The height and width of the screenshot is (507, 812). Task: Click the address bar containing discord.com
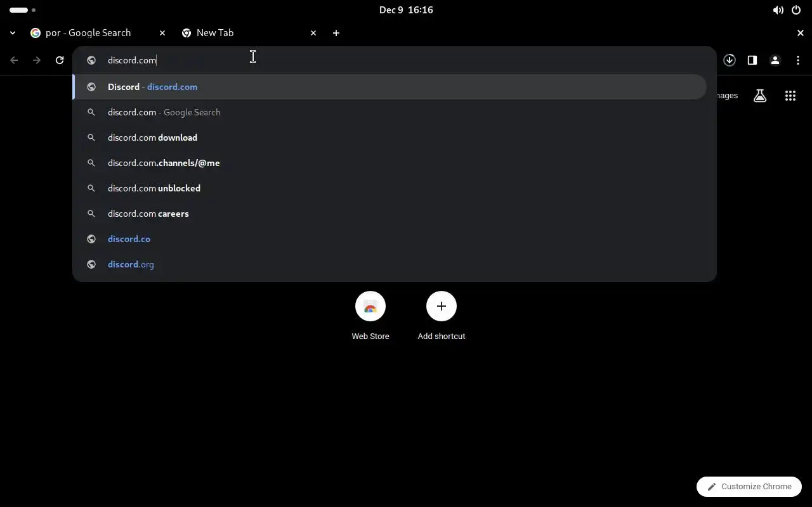[395, 60]
